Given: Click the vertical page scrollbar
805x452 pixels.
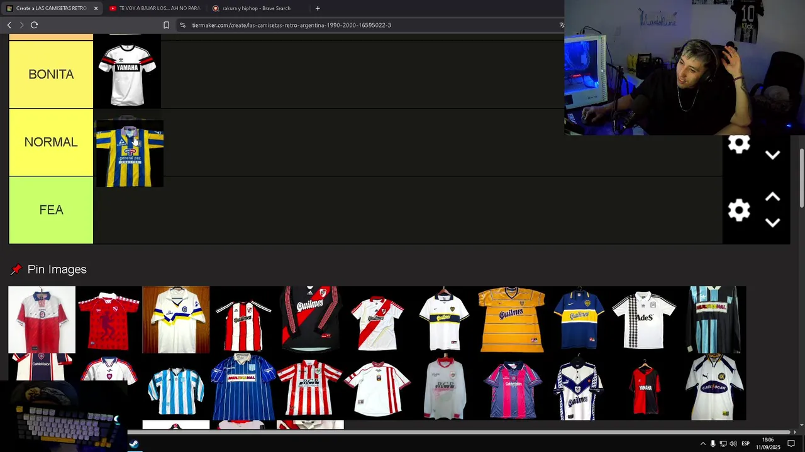Looking at the screenshot, I should pos(801,178).
